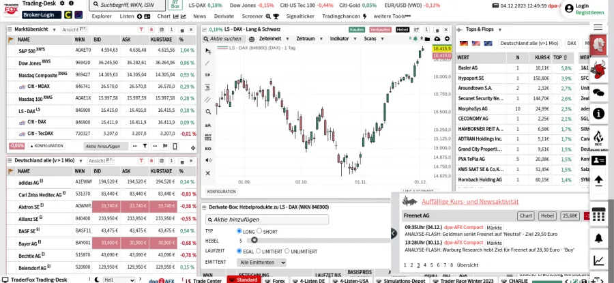Click the red filter icon in Marktübersicht header
The width and height of the screenshot is (614, 283).
tap(141, 30)
